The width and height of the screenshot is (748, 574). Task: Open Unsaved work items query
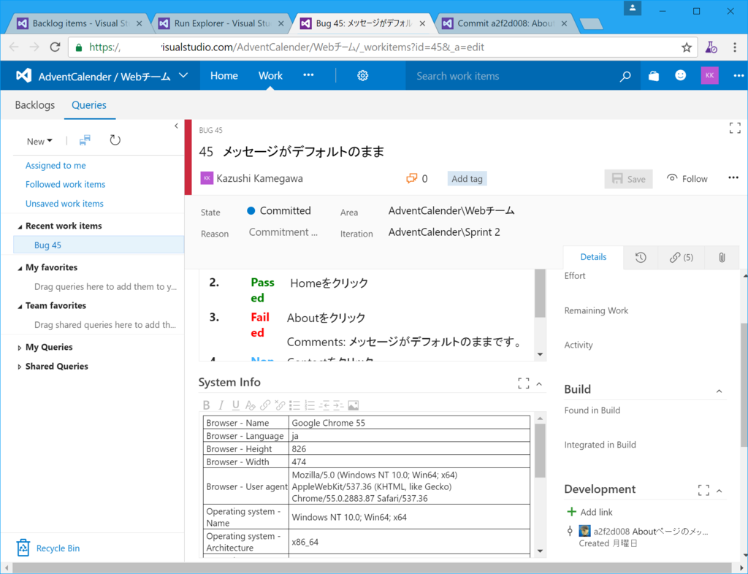[64, 204]
